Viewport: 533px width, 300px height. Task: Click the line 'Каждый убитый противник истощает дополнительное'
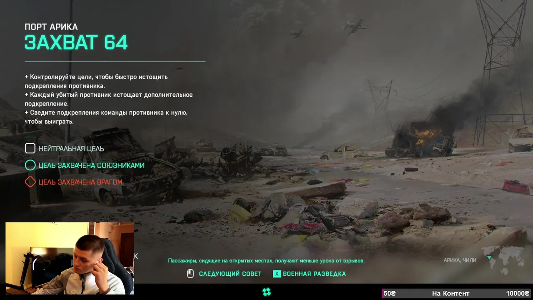tap(109, 95)
